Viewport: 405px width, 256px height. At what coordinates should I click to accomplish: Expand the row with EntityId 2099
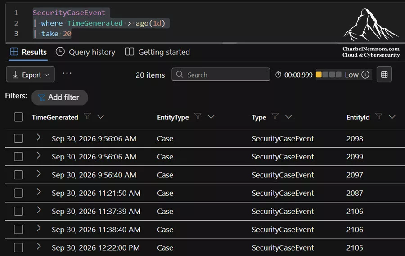[39, 155]
